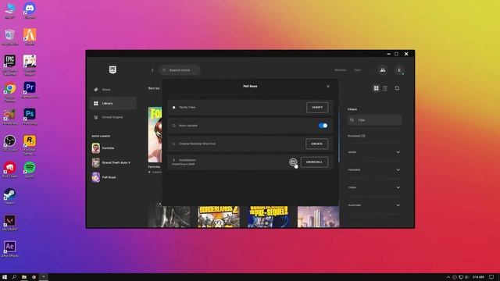Open Unreal Engine section in sidebar
This screenshot has height=281, width=500.
[112, 117]
